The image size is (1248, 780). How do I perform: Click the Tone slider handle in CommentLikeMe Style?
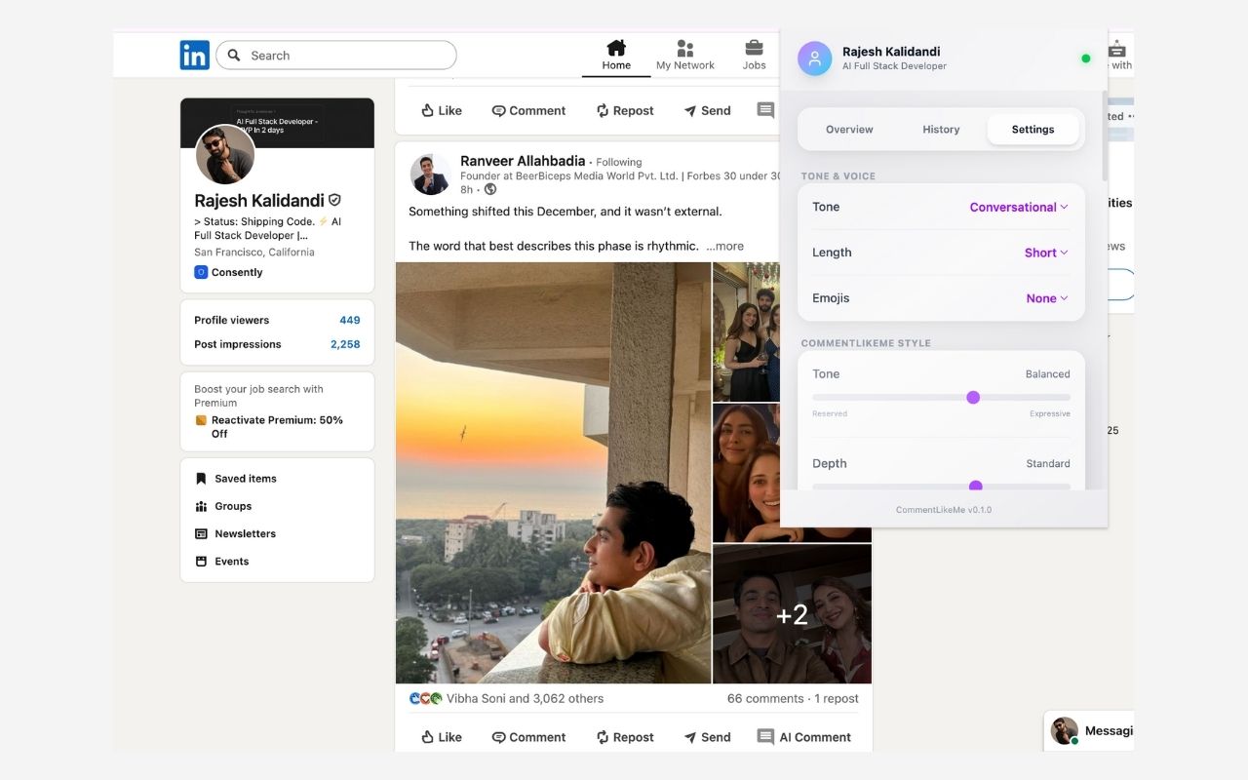point(973,397)
